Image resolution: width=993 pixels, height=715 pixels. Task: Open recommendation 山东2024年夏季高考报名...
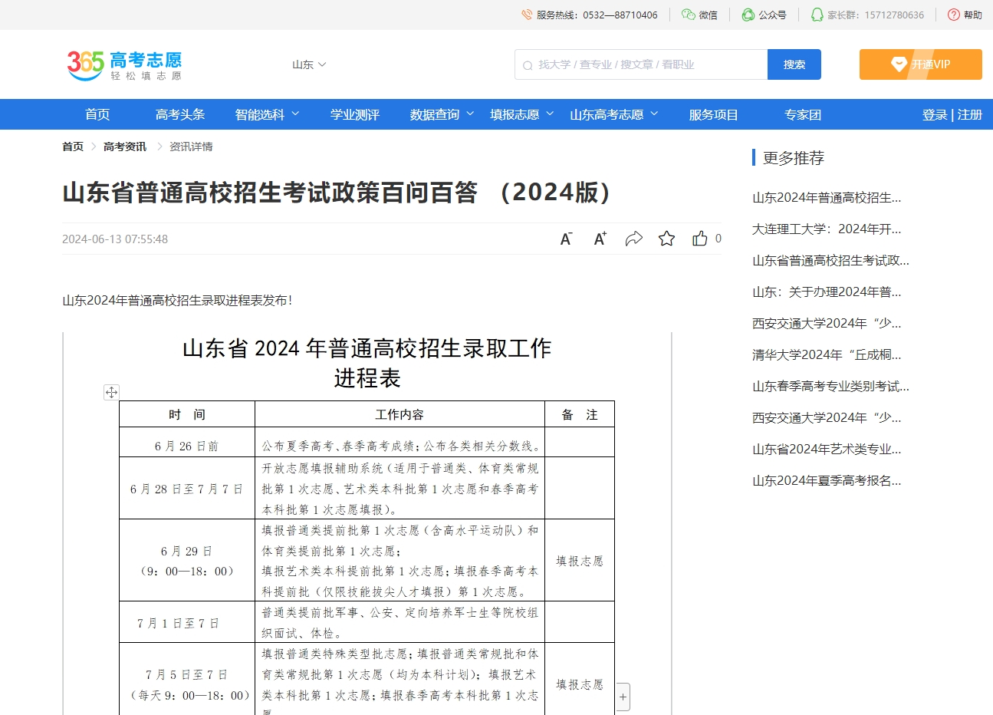(x=827, y=480)
